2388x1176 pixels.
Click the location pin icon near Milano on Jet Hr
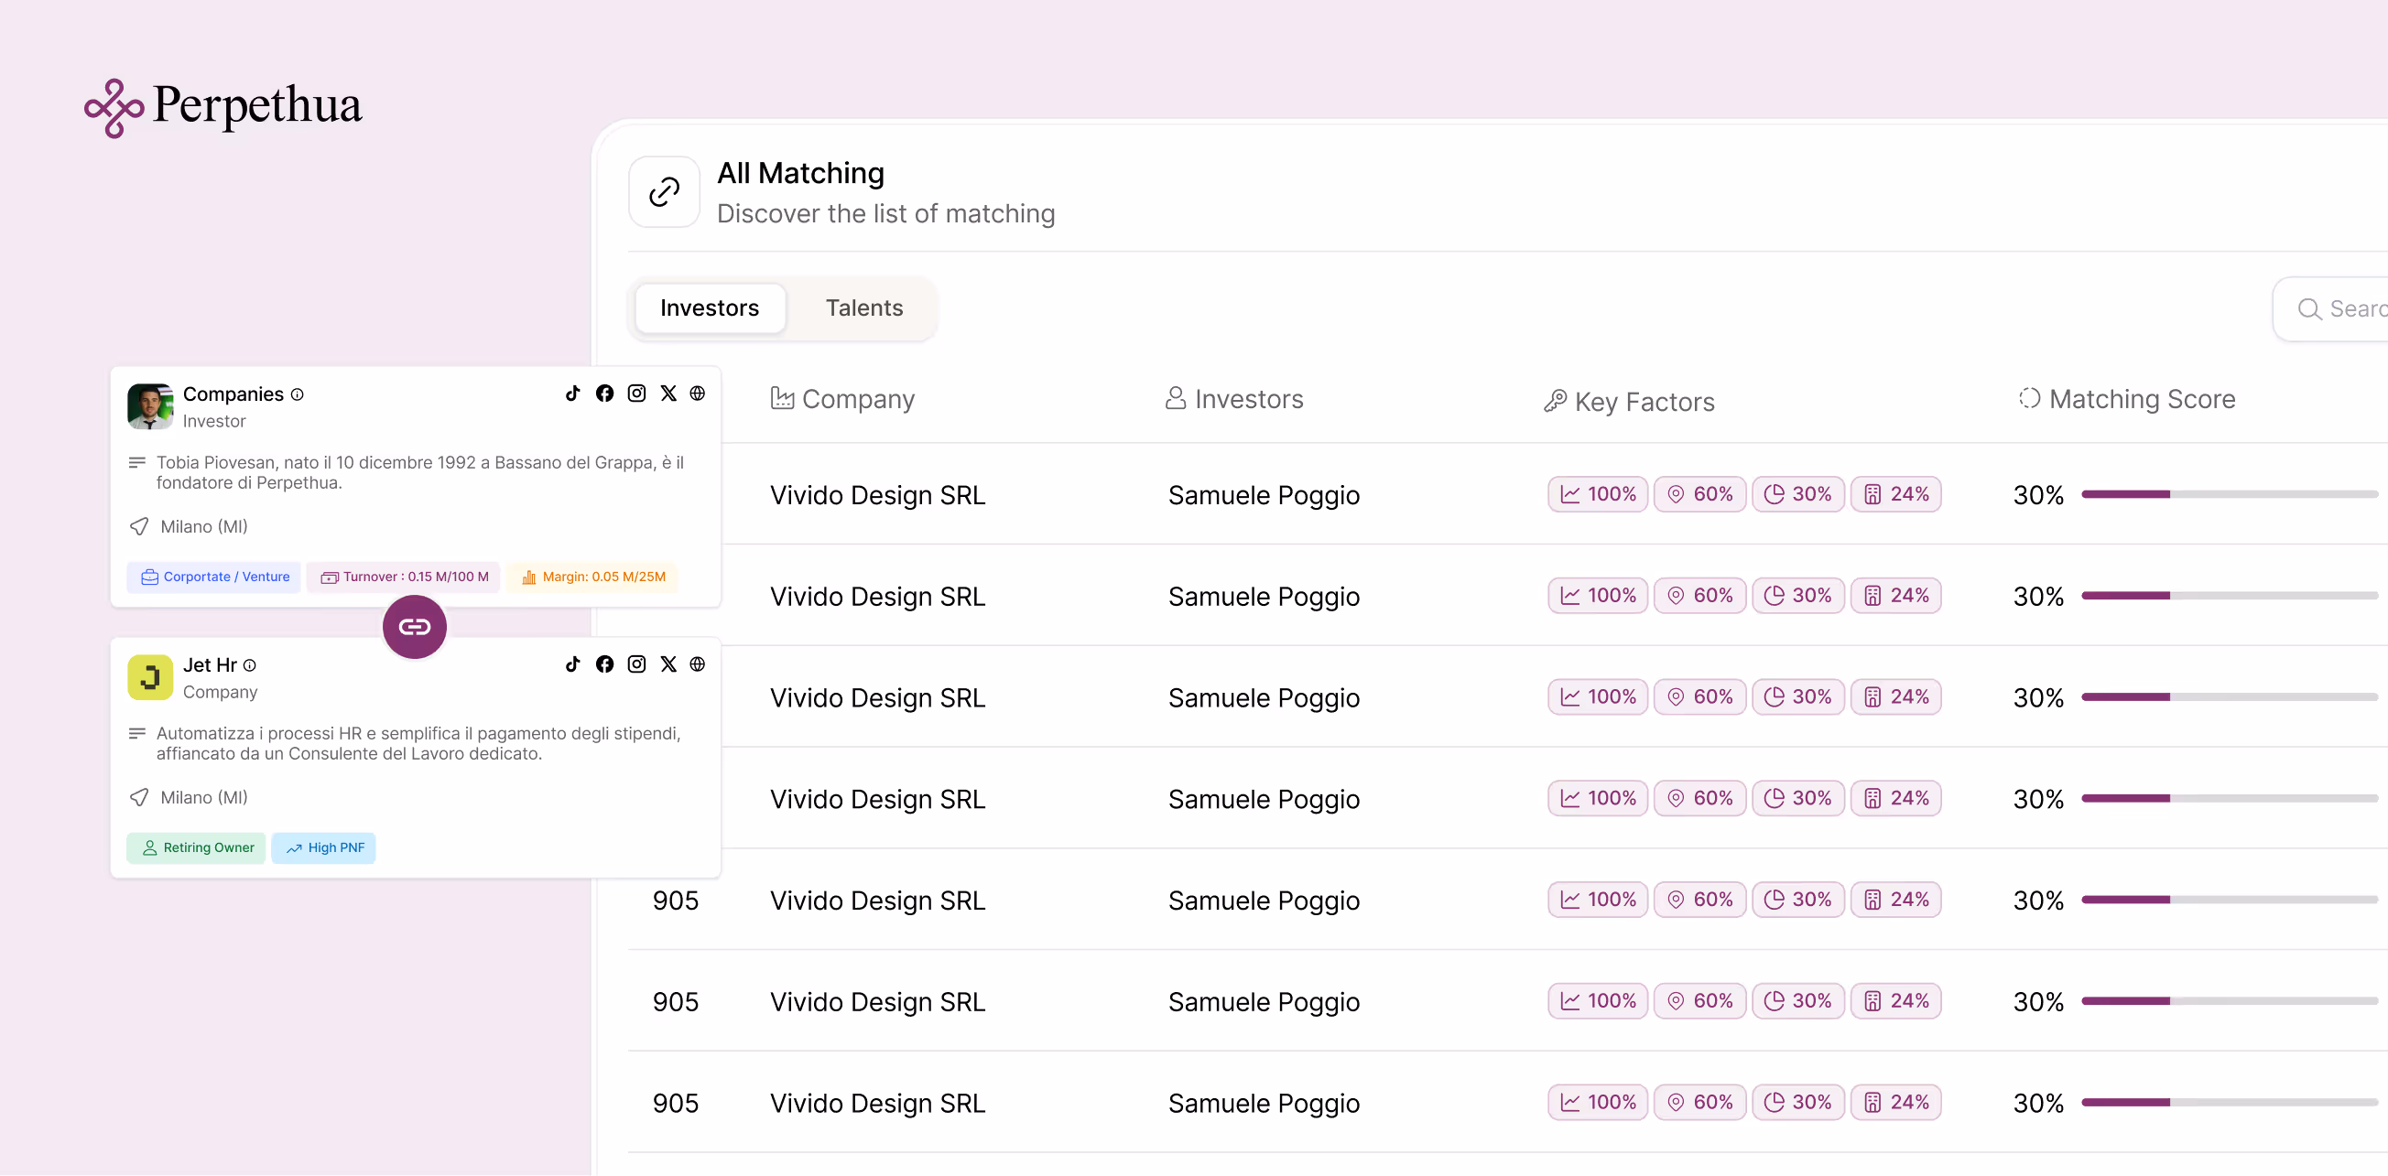(x=138, y=797)
